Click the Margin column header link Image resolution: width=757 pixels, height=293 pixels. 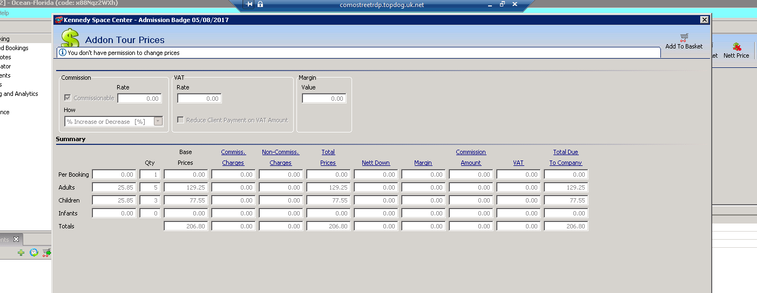pos(423,163)
